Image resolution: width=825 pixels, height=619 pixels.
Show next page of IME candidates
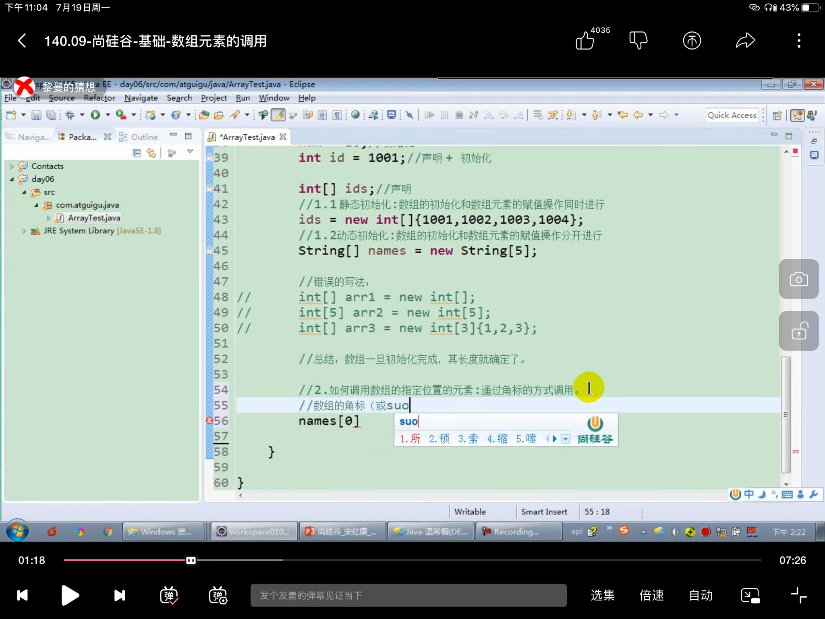click(x=555, y=439)
